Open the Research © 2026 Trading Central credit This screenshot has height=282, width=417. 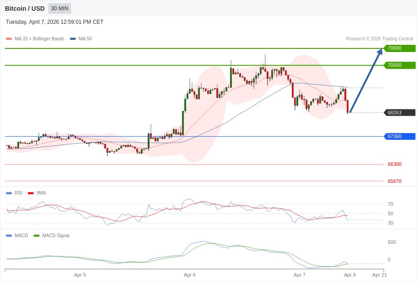pyautogui.click(x=379, y=39)
